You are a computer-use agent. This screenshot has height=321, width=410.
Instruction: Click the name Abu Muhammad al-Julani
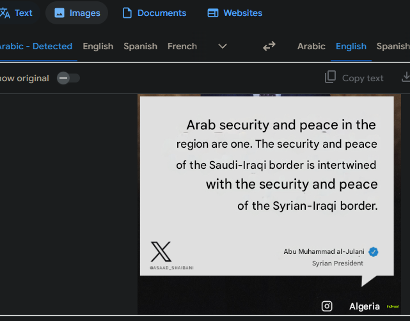tap(324, 251)
